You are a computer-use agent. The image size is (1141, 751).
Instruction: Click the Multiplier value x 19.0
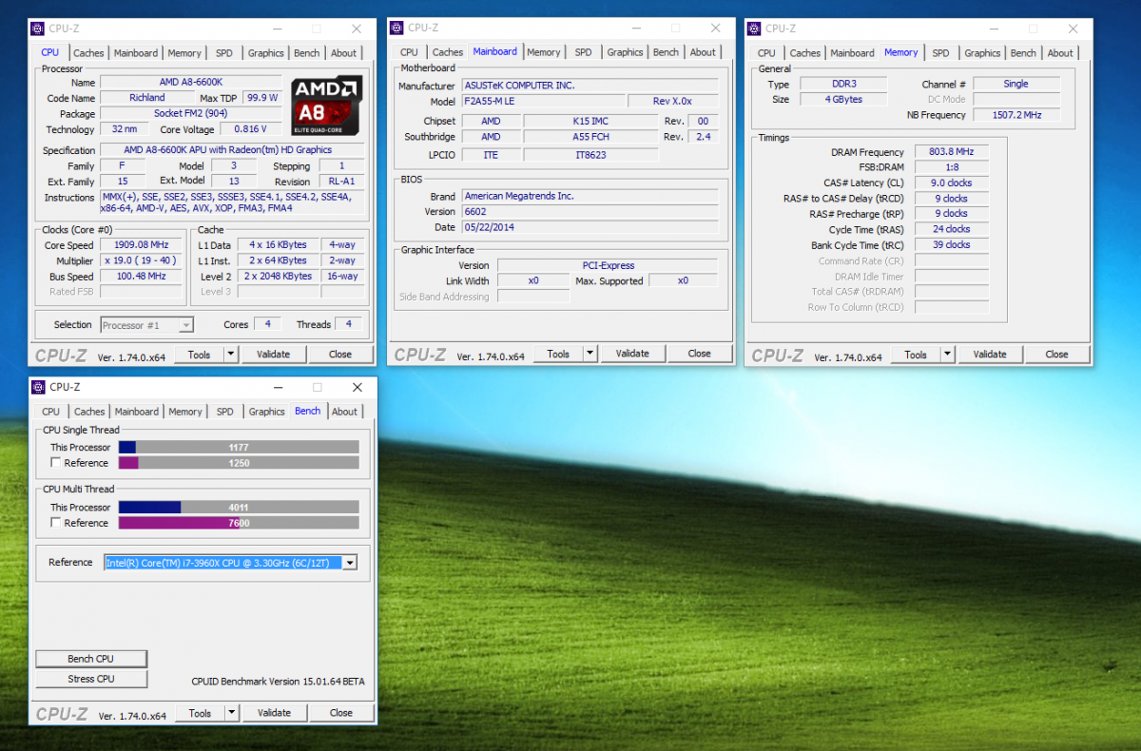click(x=143, y=260)
